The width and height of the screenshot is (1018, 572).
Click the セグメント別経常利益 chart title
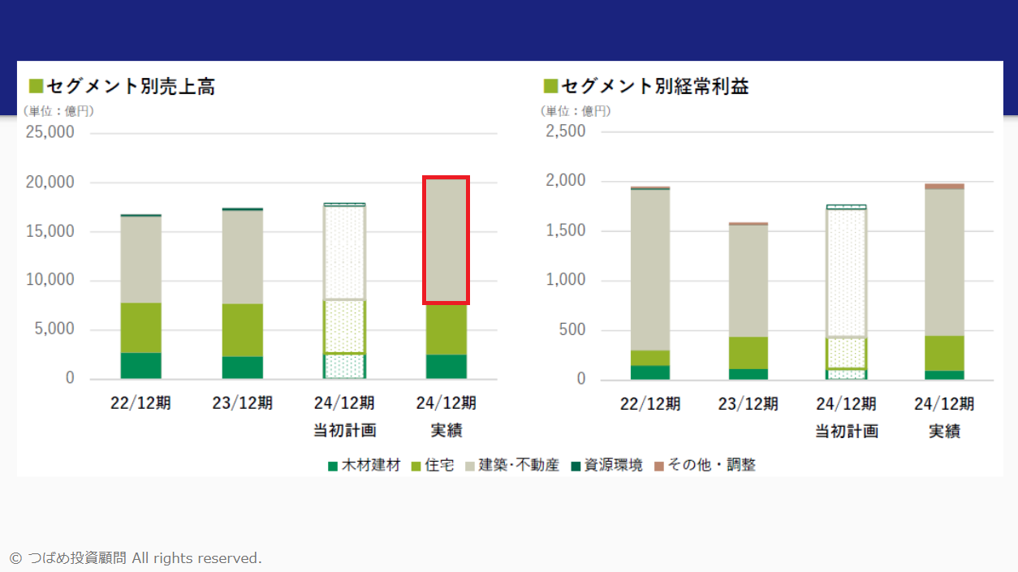(x=654, y=86)
